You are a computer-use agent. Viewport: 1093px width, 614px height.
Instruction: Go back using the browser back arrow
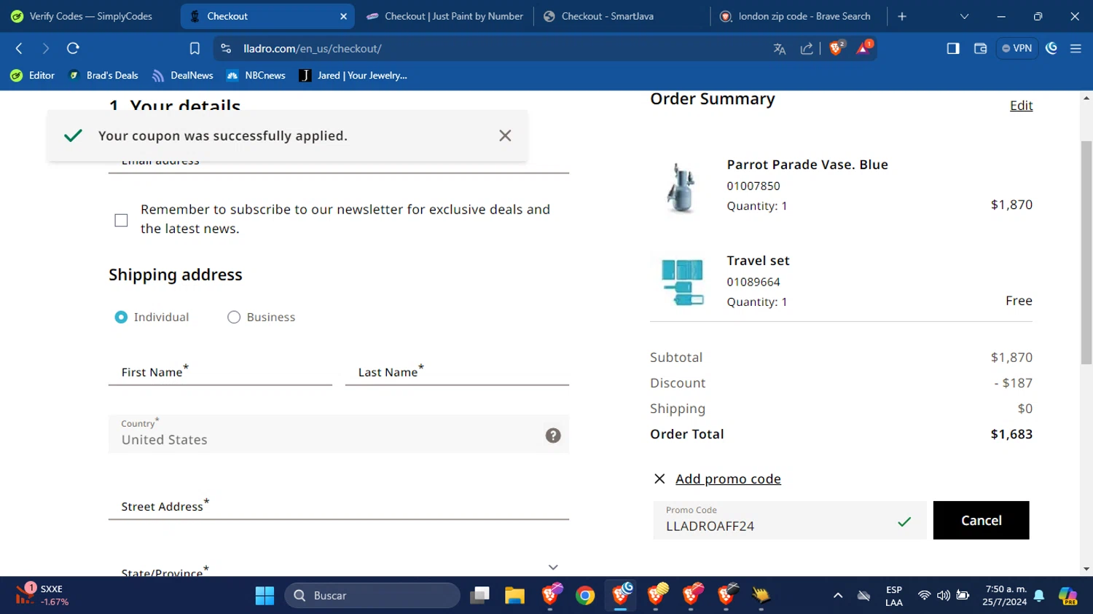coord(20,48)
